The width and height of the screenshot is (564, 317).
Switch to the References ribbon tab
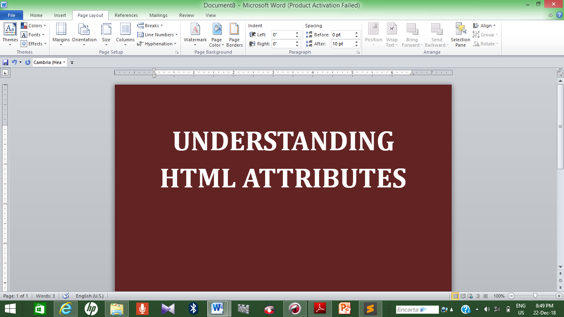[x=126, y=15]
